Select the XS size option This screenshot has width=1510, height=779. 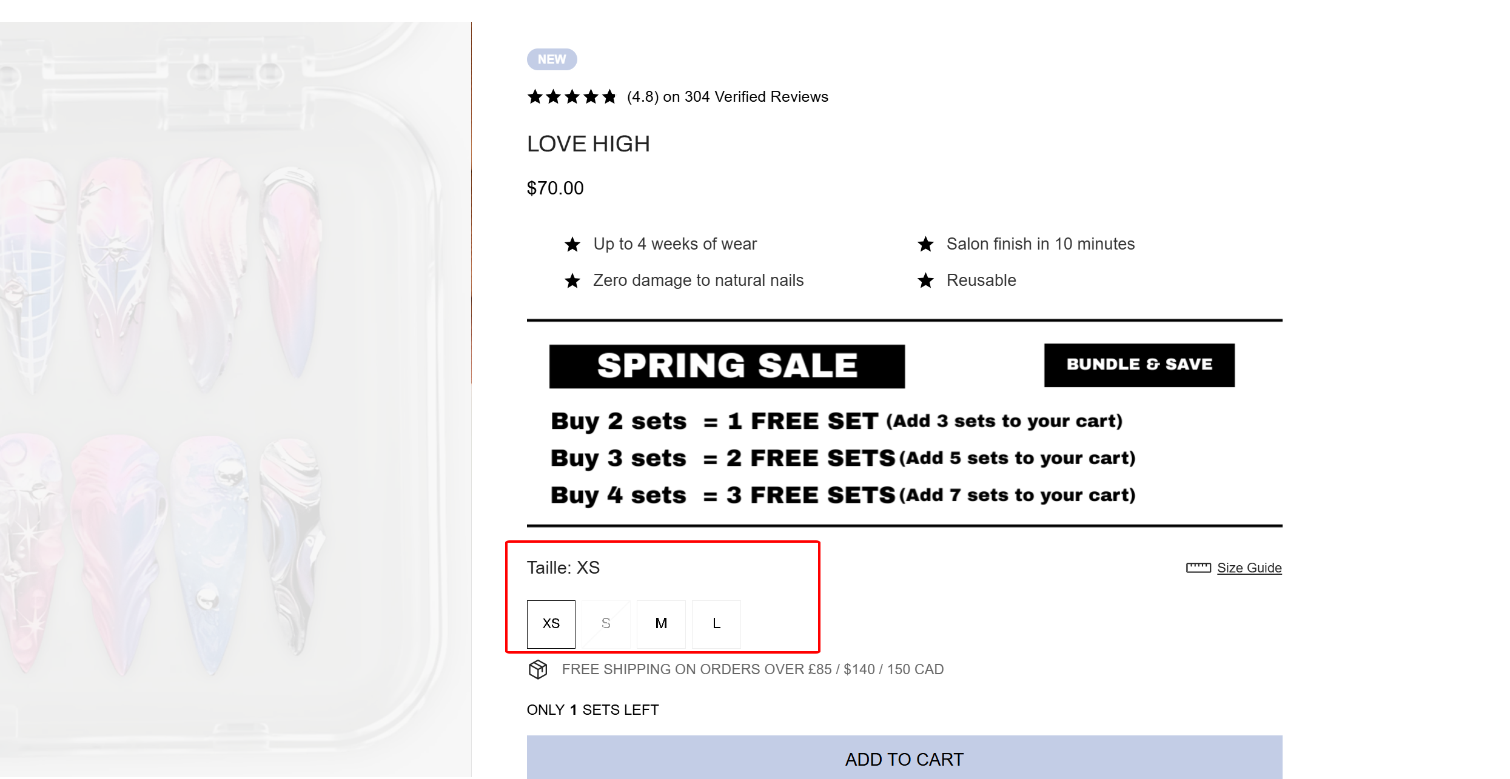pyautogui.click(x=551, y=624)
